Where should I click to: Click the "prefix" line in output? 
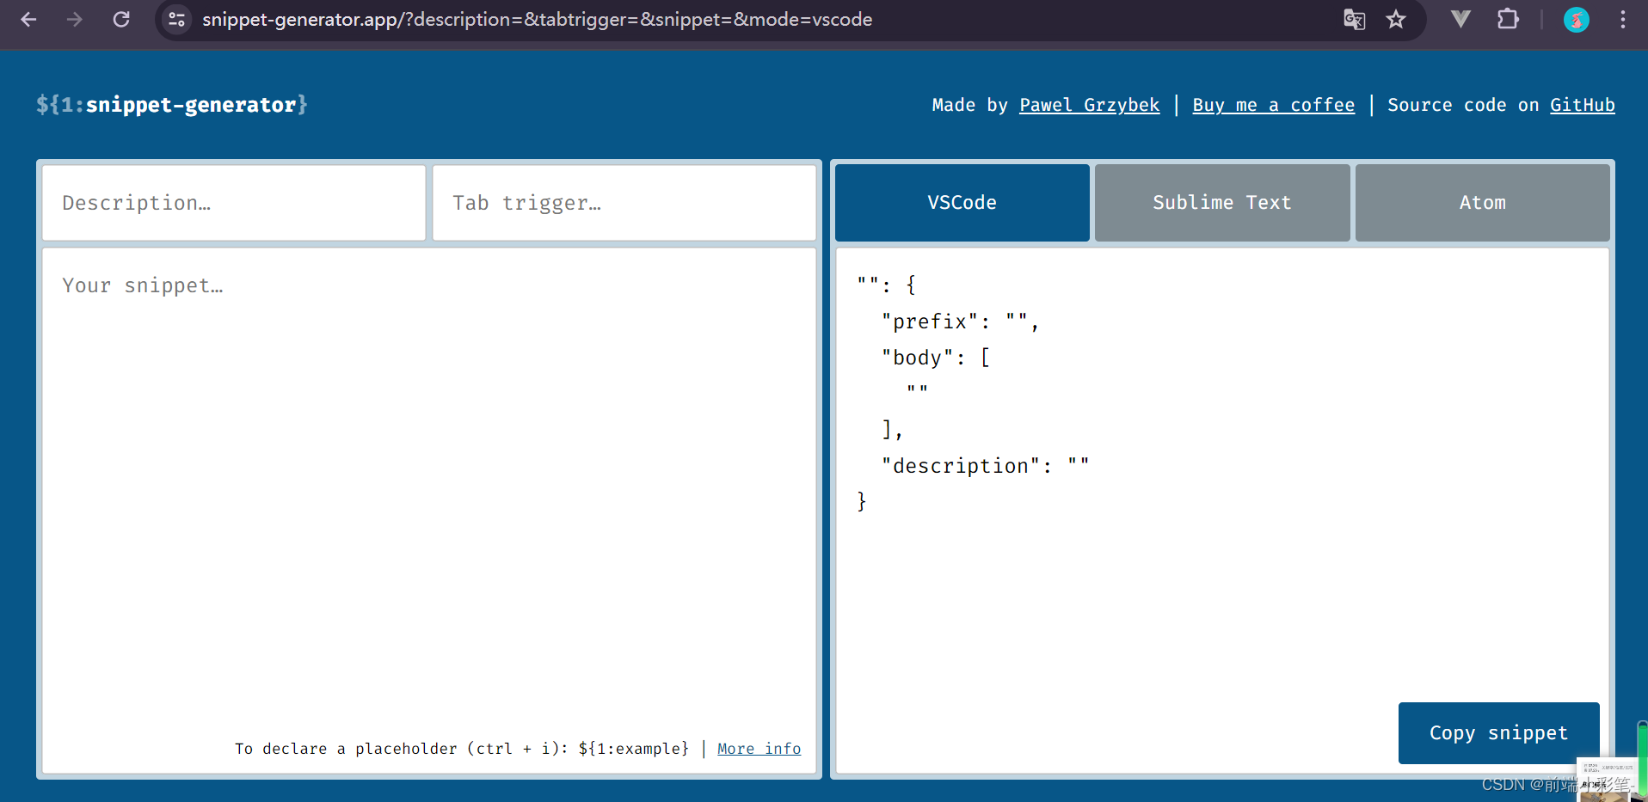[x=961, y=321]
